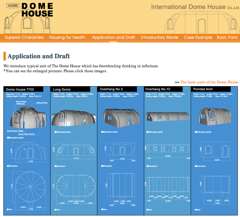The height and width of the screenshot is (217, 240).
Task: Open the Dome House 7700 elevation drawing
Action: (29, 152)
